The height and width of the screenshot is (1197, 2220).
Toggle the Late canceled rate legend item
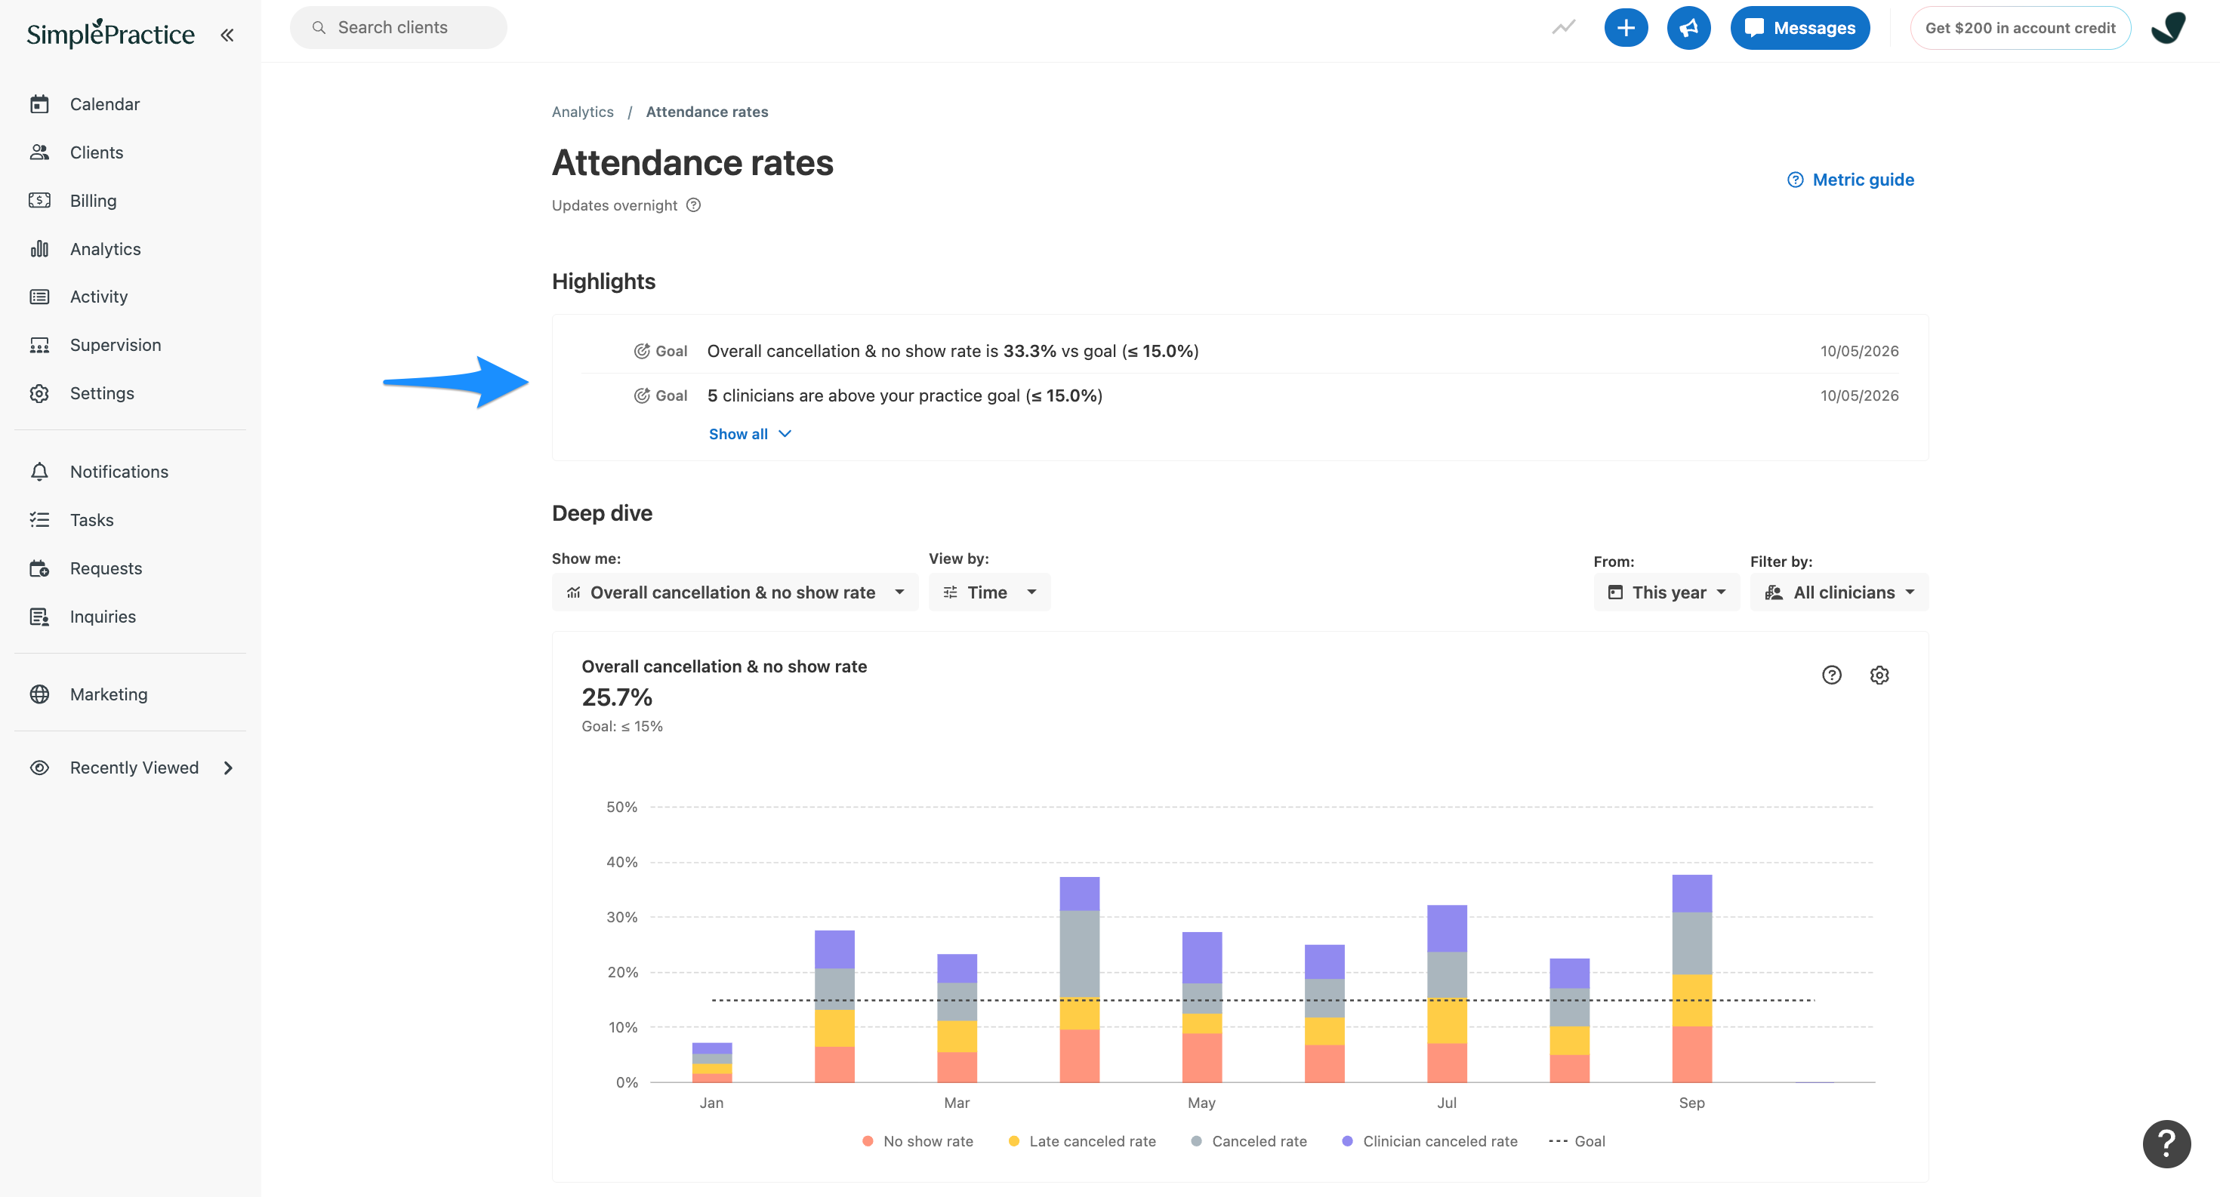pyautogui.click(x=1081, y=1141)
